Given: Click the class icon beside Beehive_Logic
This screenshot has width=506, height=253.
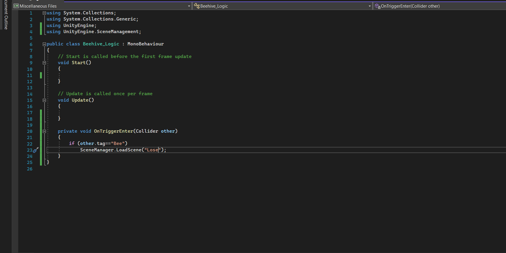Looking at the screenshot, I should 197,6.
